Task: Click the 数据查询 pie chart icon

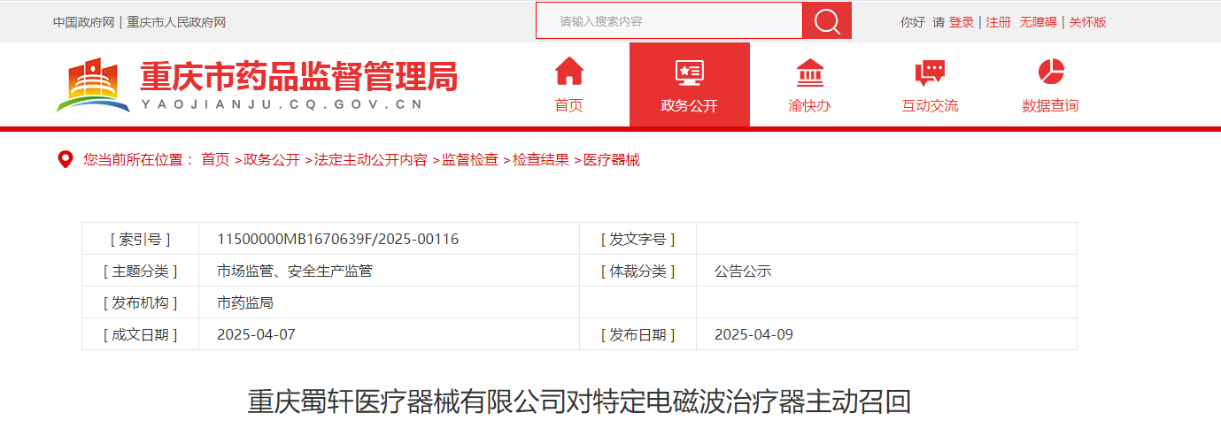Action: pyautogui.click(x=1050, y=72)
